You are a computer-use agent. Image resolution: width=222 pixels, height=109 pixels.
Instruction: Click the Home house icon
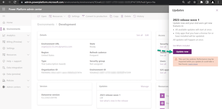(4, 23)
